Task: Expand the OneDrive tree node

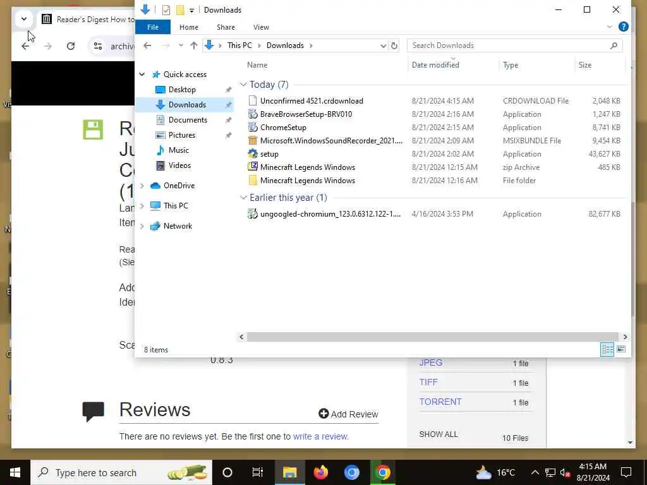Action: [142, 186]
